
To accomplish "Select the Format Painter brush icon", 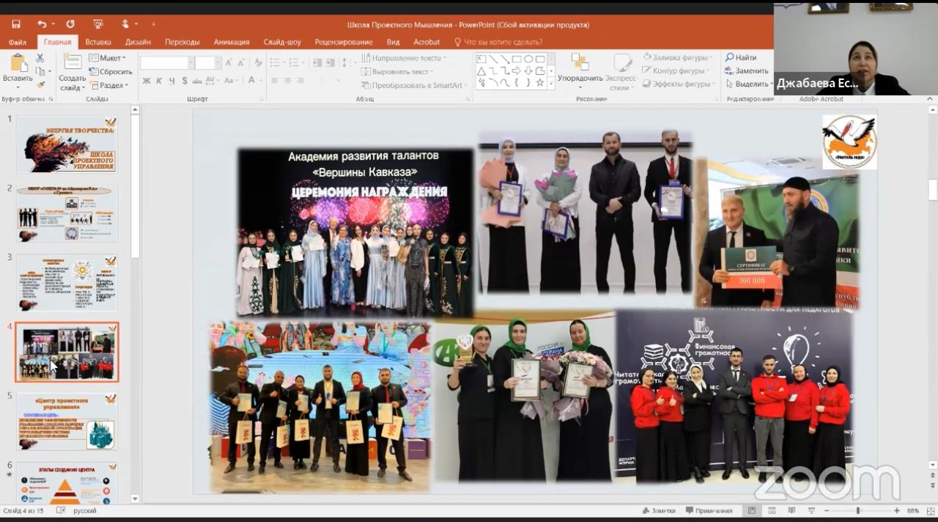I will 40,85.
